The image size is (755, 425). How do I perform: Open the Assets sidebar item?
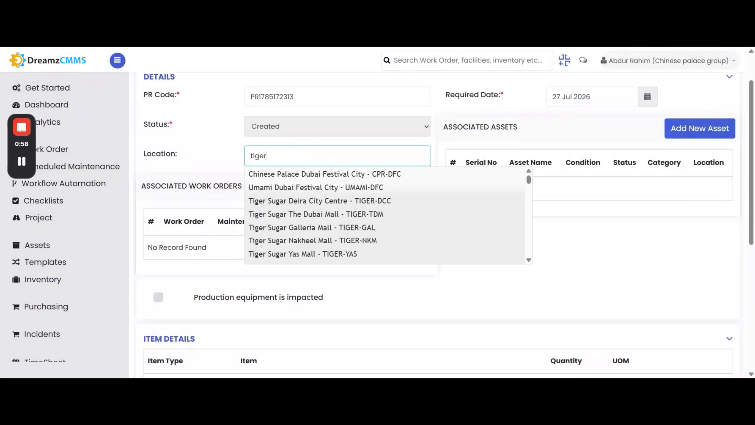click(x=37, y=245)
